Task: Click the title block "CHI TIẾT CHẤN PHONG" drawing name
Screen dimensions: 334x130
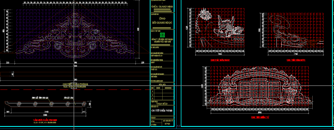Action: tap(162, 110)
